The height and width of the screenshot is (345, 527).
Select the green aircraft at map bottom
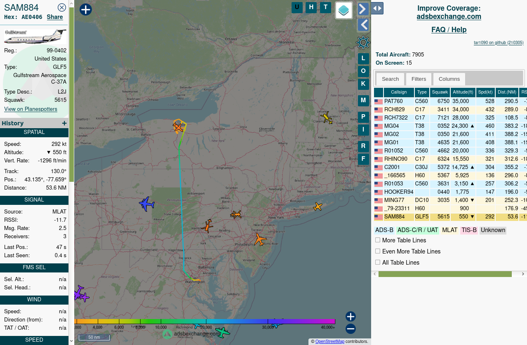(x=223, y=332)
